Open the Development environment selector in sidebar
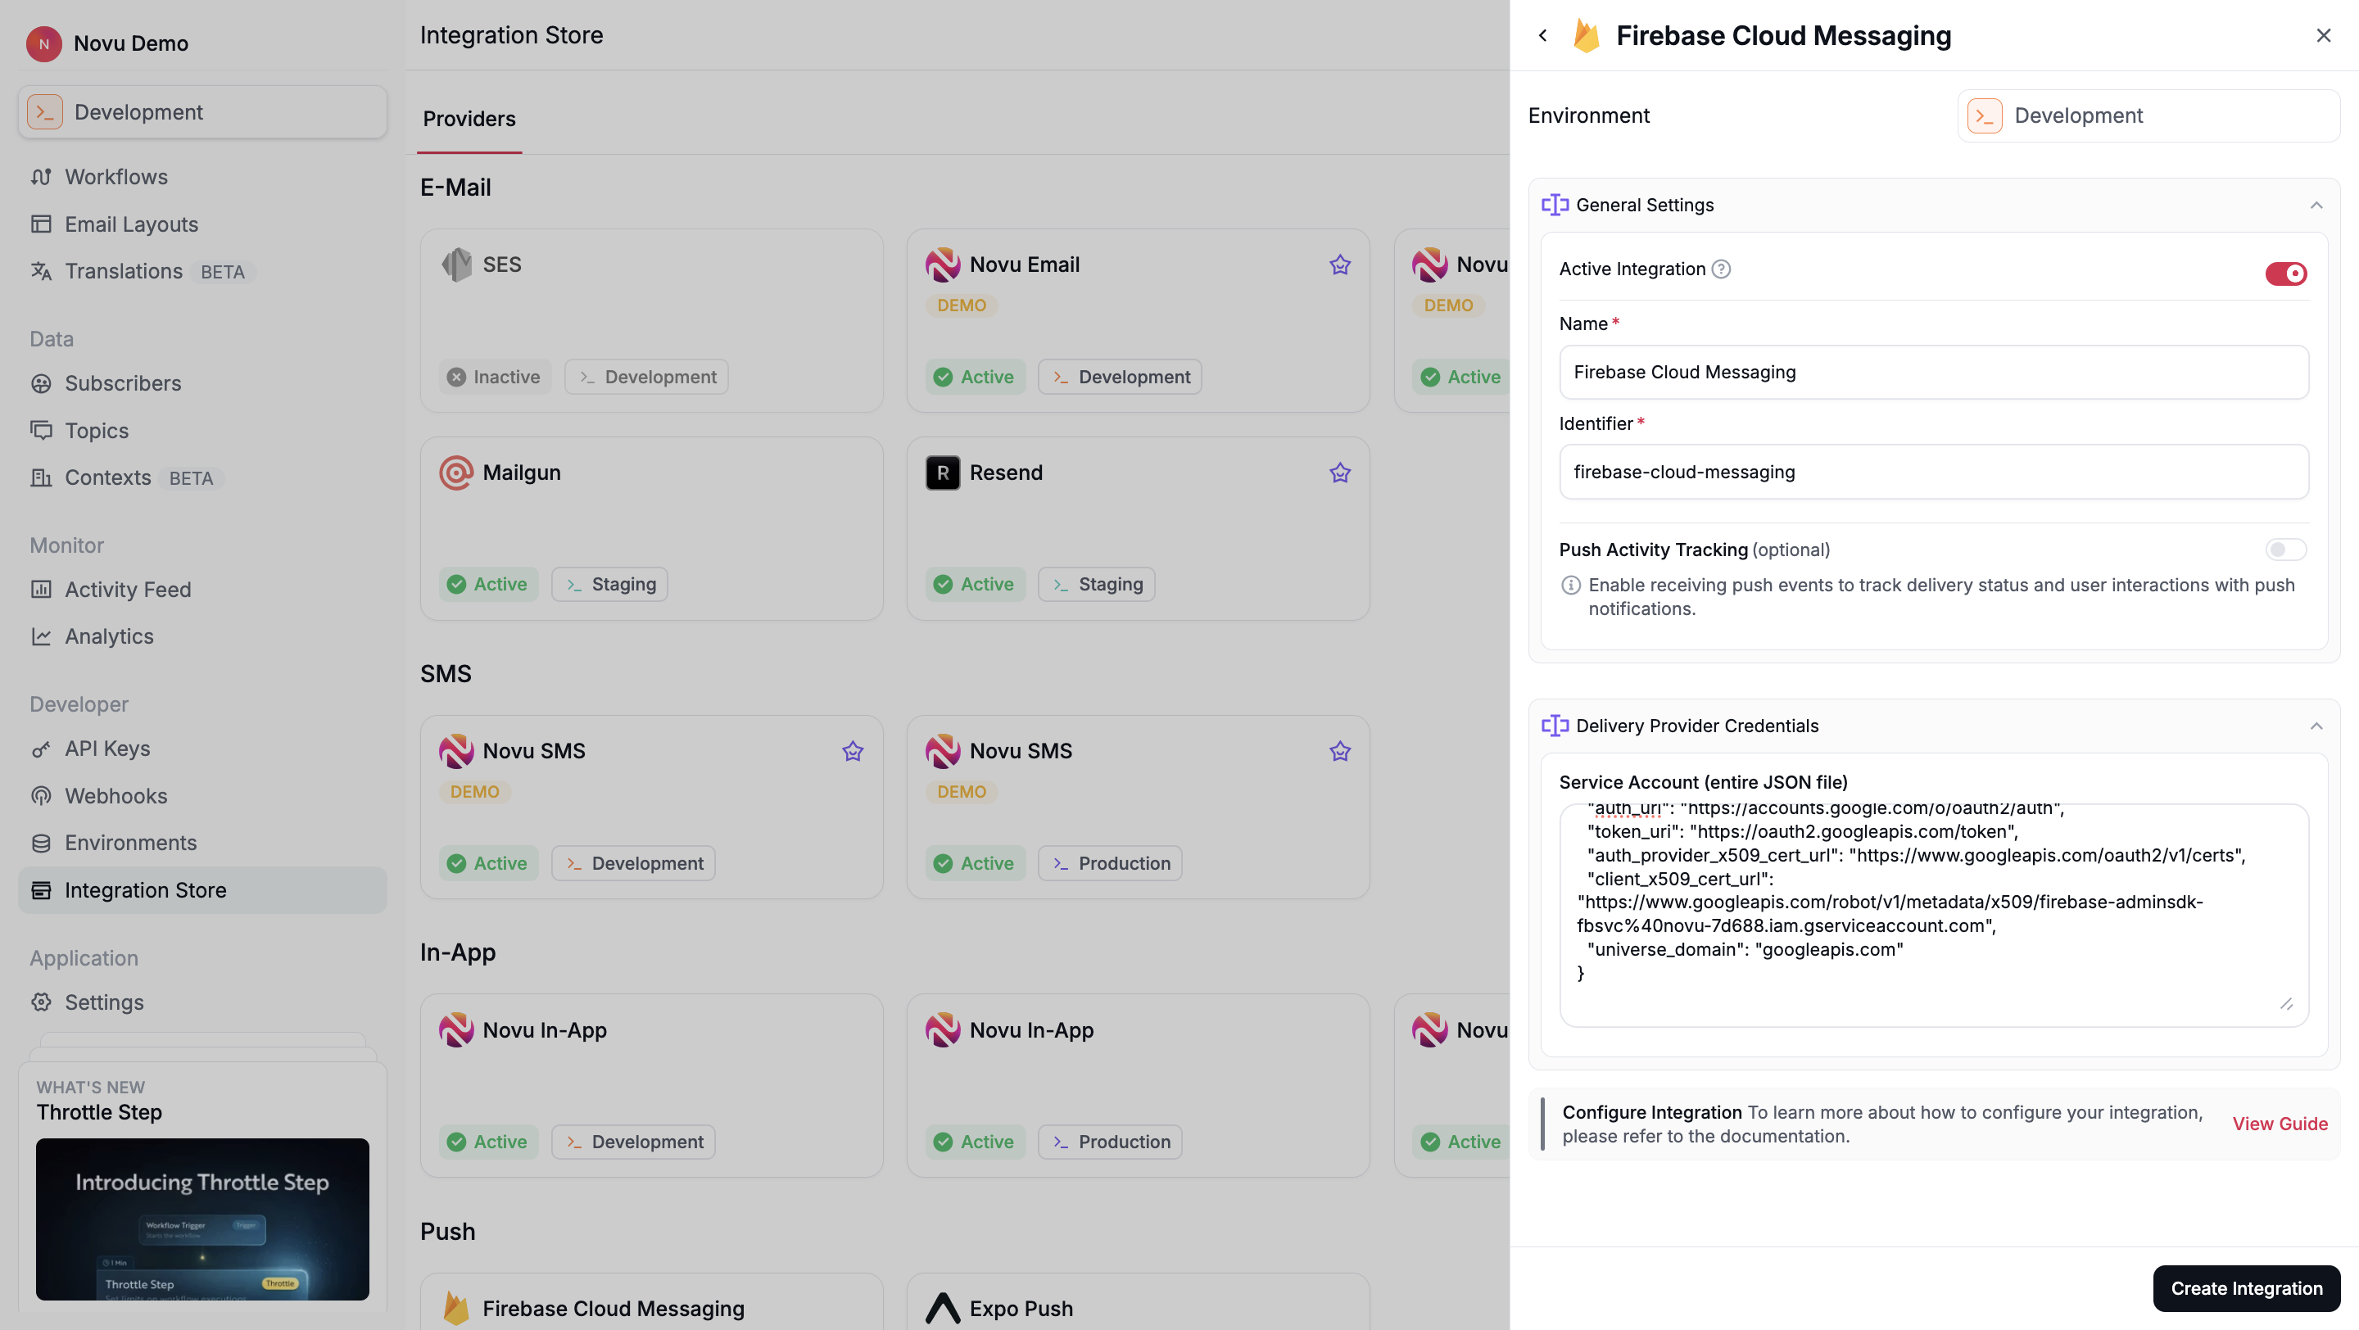 click(x=202, y=111)
